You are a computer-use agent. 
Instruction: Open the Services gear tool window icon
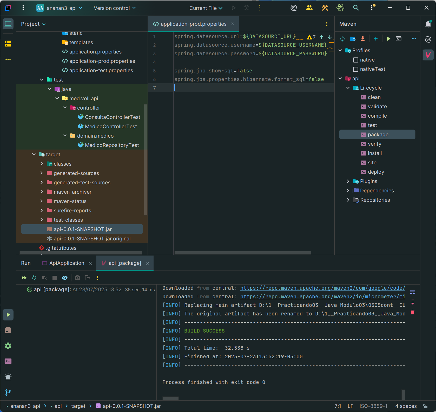click(8, 346)
